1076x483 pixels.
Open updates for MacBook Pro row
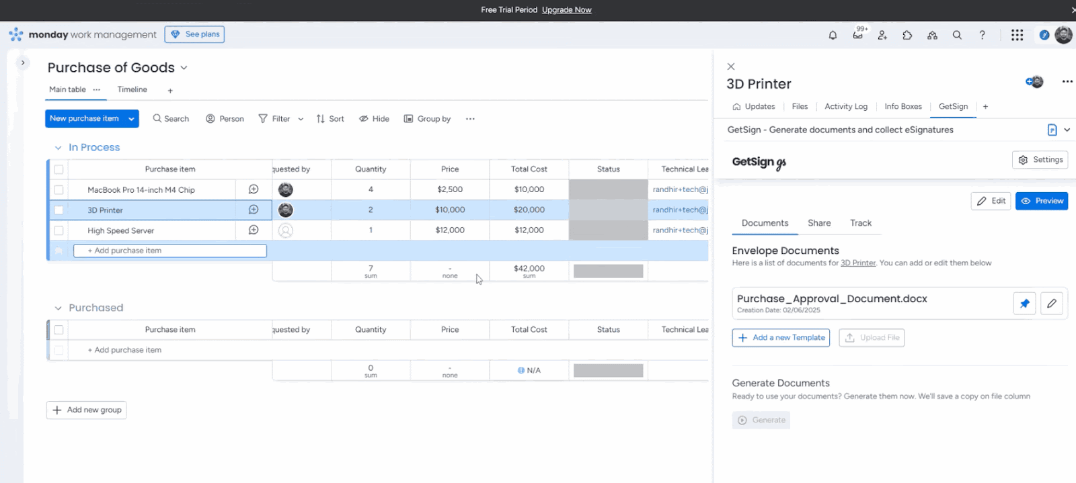254,189
